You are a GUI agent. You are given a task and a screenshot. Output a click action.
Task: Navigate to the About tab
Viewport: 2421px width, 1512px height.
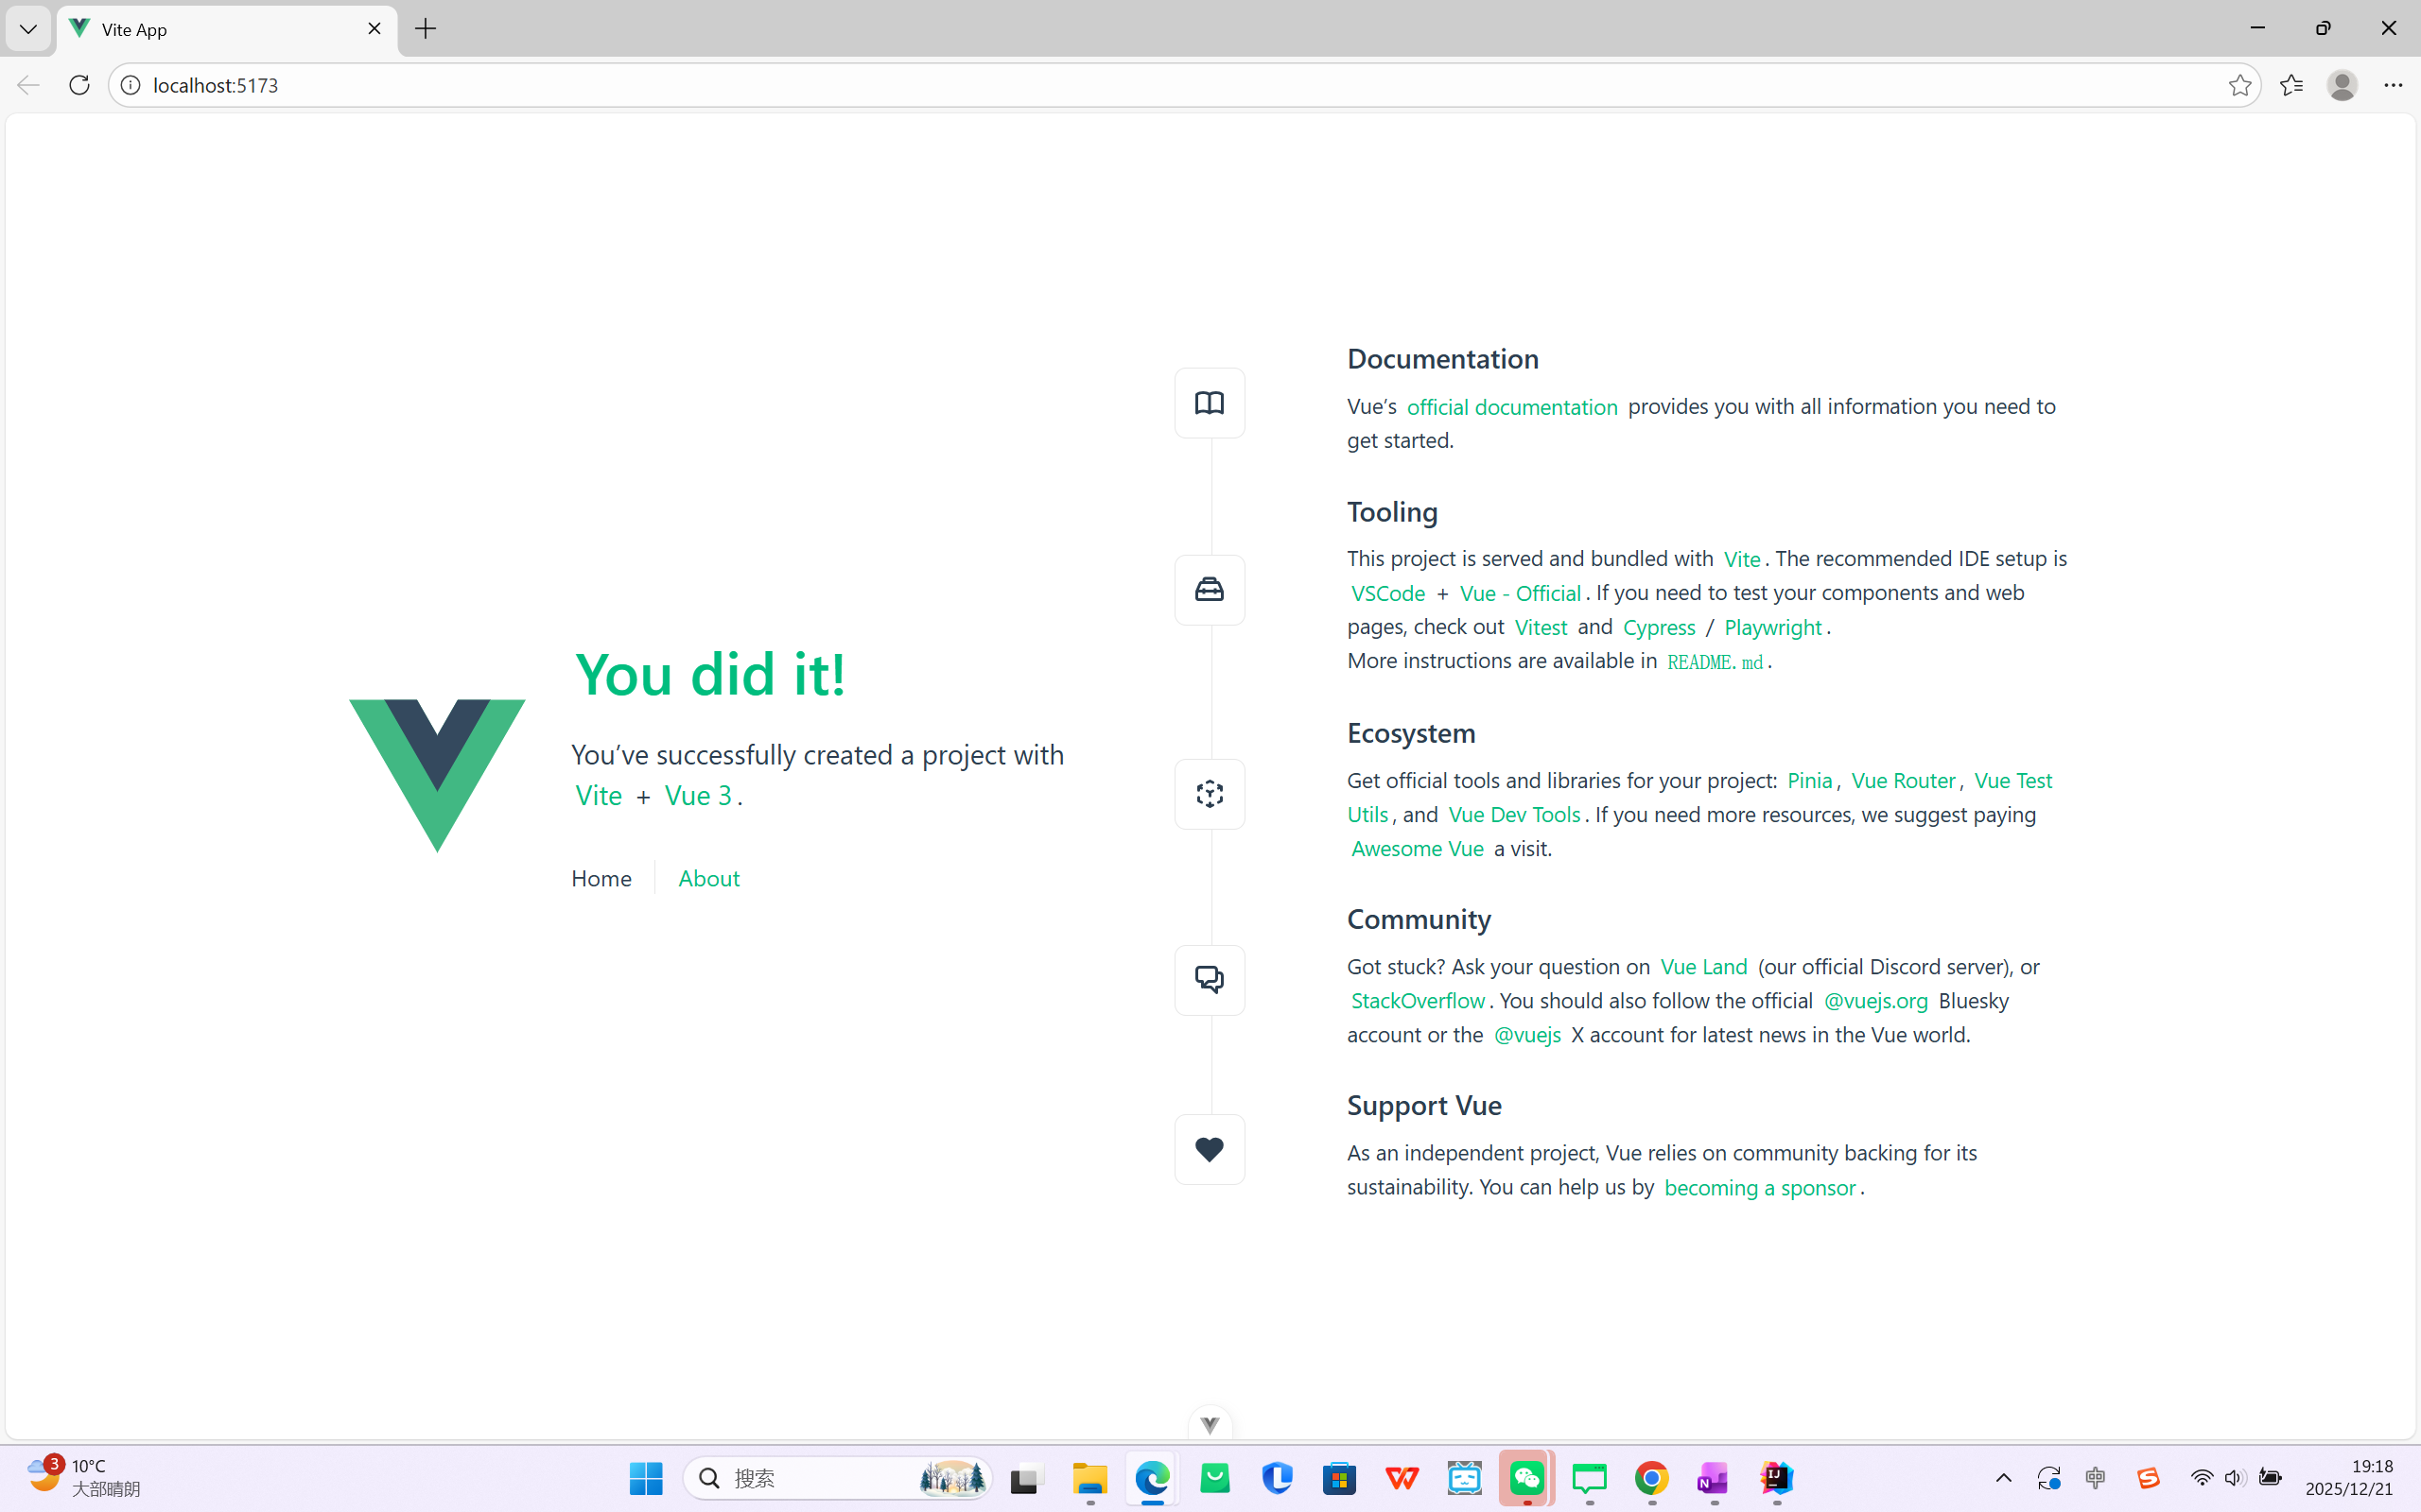click(x=708, y=878)
